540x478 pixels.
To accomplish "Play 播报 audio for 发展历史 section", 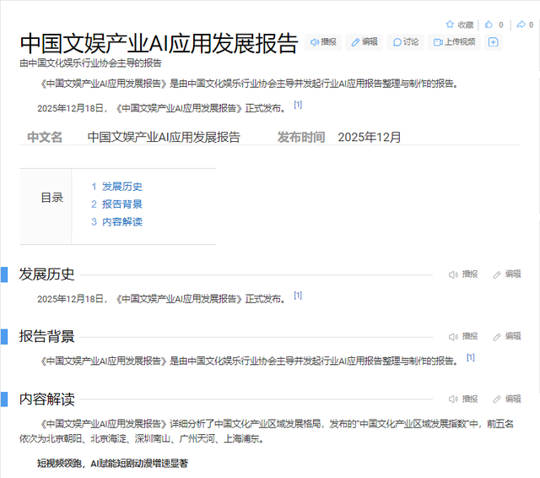I will pos(463,274).
